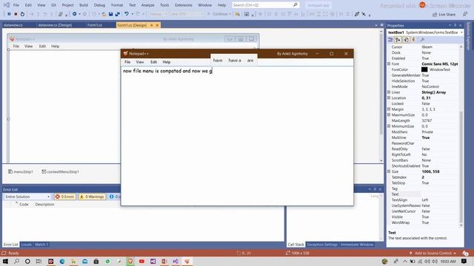The image size is (474, 266).
Task: Filter error list by 0 Errors
Action: point(64,197)
